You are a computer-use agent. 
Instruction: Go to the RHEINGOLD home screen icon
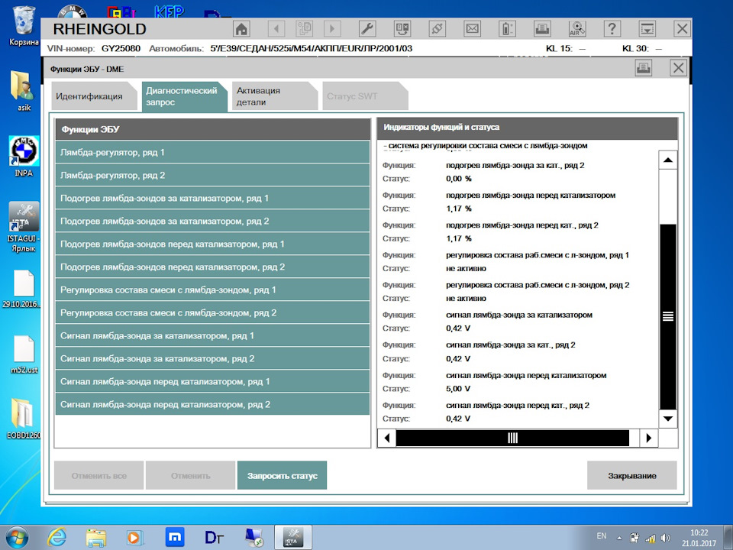[242, 29]
